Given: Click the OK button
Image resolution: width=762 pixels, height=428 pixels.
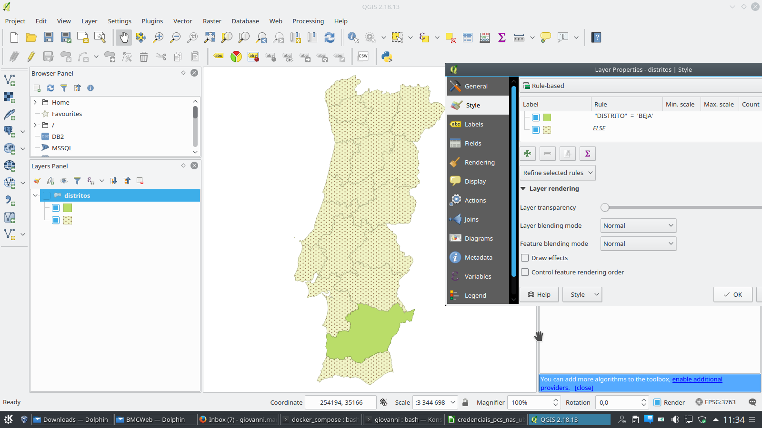Looking at the screenshot, I should click(732, 294).
